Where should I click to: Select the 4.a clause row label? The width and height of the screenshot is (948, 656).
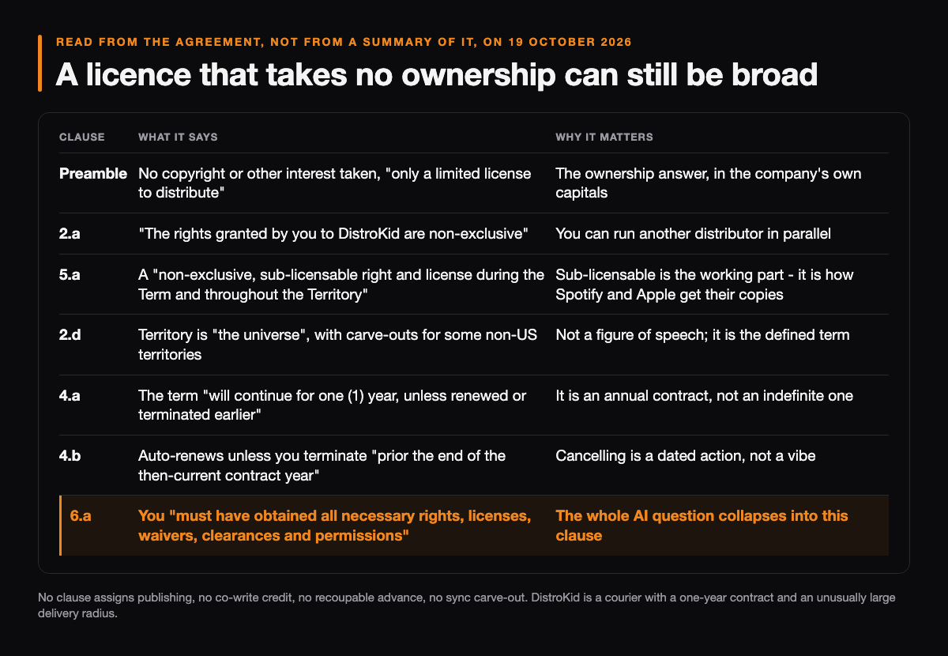[70, 395]
